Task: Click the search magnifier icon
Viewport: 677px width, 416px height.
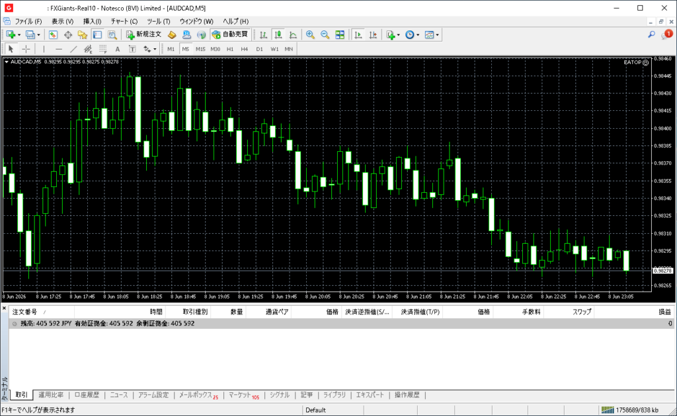Action: (x=651, y=34)
